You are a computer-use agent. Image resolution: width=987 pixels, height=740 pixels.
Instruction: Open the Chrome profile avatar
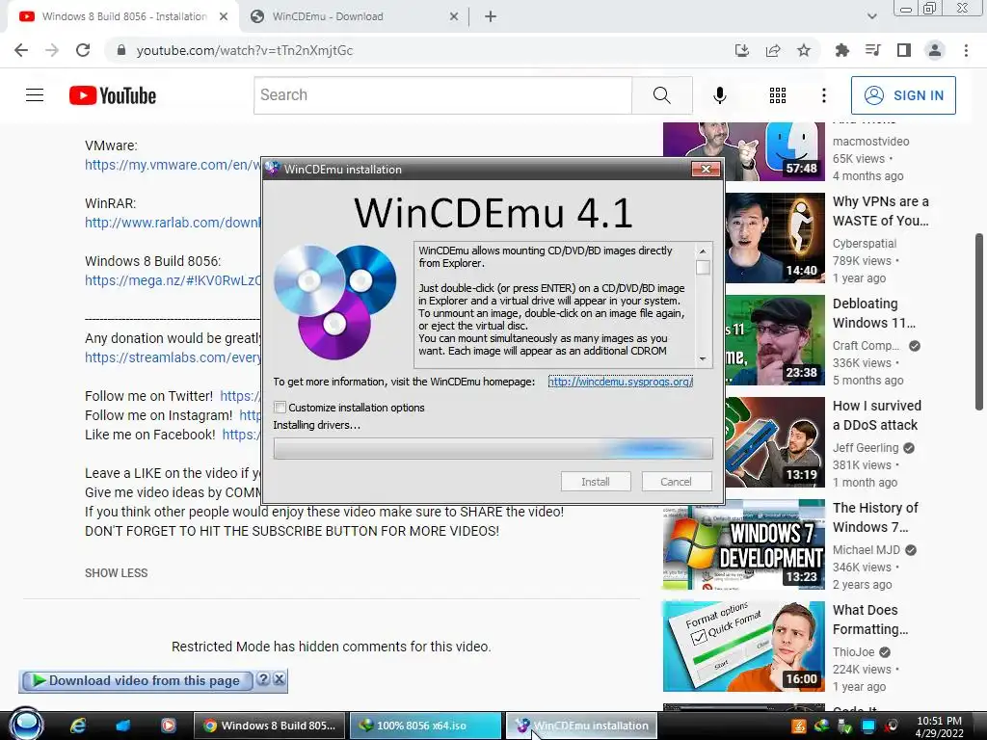pos(935,50)
